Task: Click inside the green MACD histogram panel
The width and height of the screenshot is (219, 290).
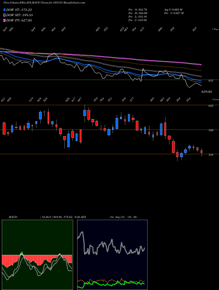Action: tap(37, 255)
